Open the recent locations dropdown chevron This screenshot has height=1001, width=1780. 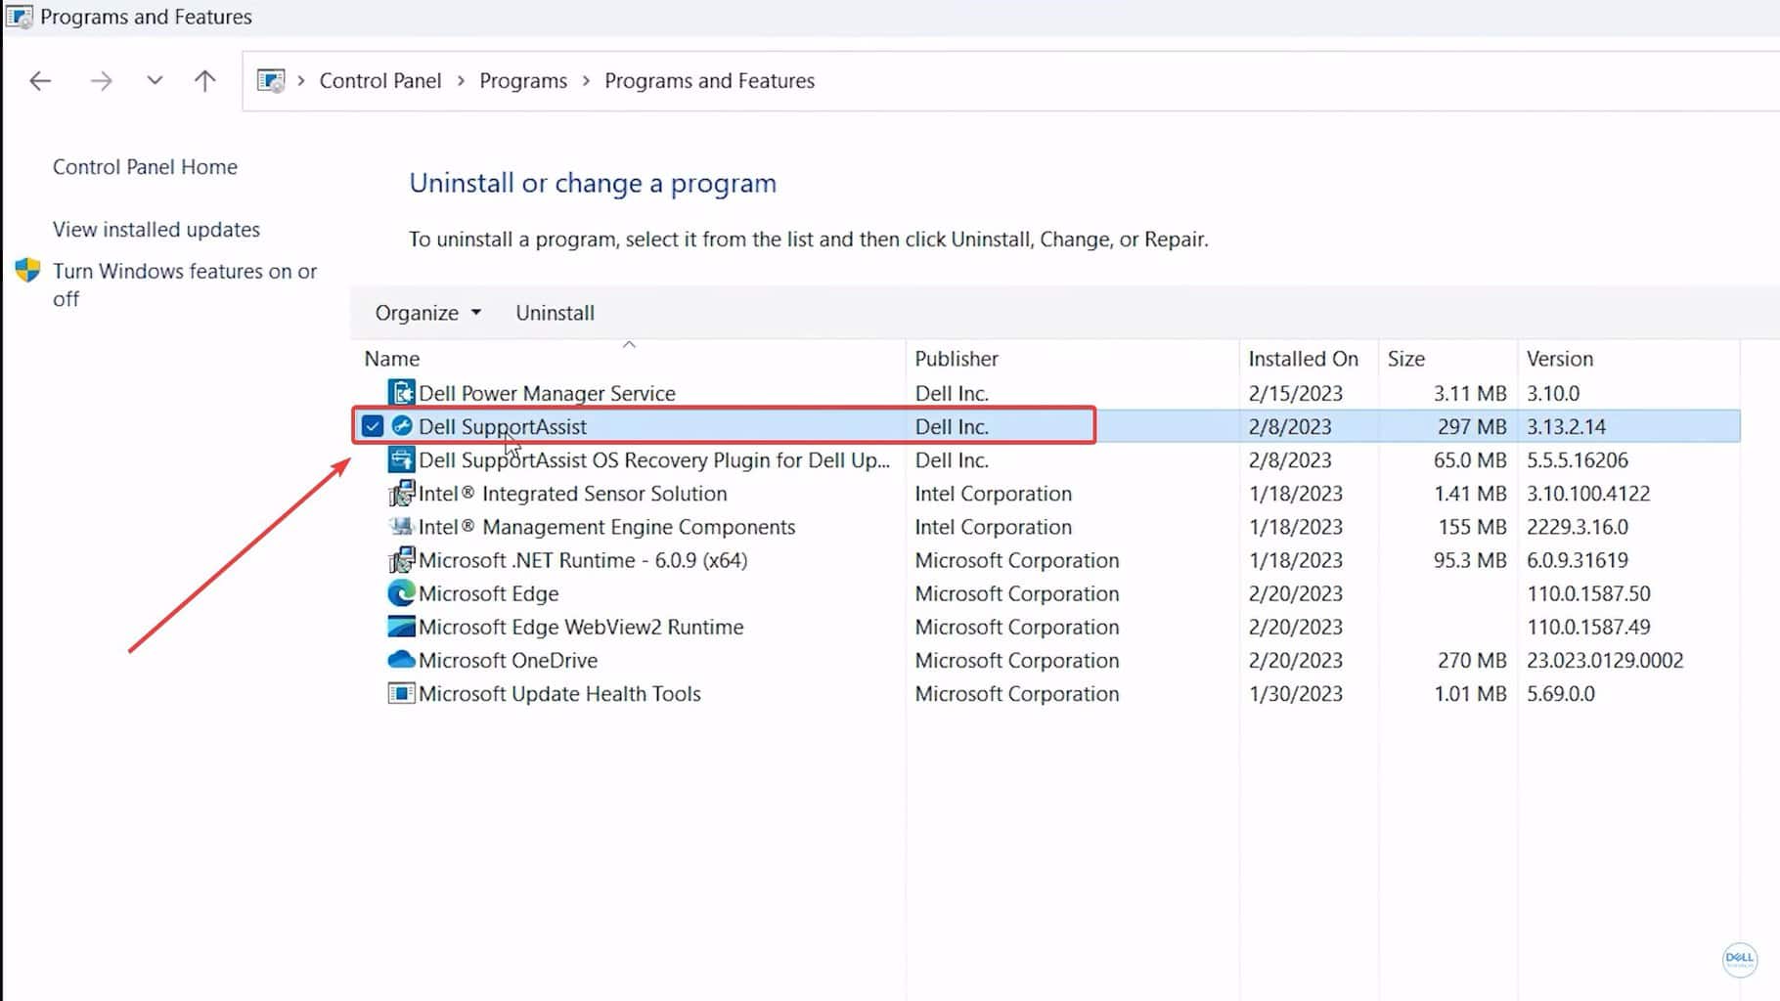(x=155, y=81)
